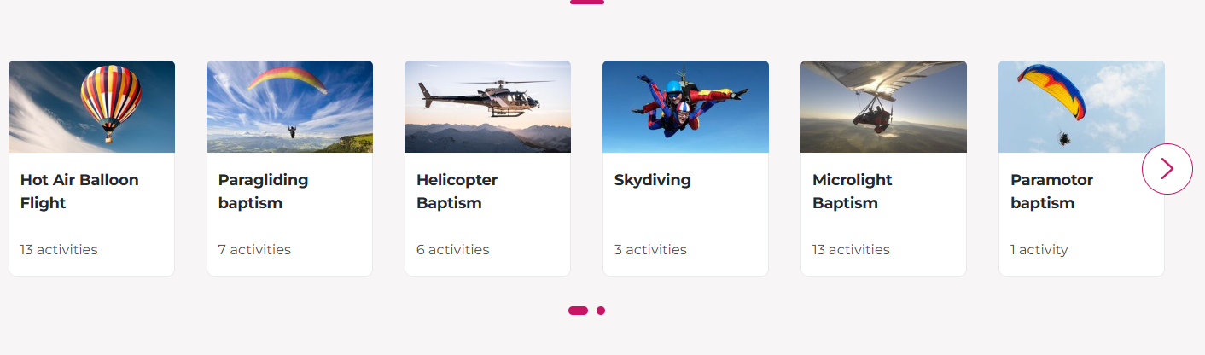The image size is (1205, 355).
Task: Click the Paragliding baptism title
Action: [263, 191]
